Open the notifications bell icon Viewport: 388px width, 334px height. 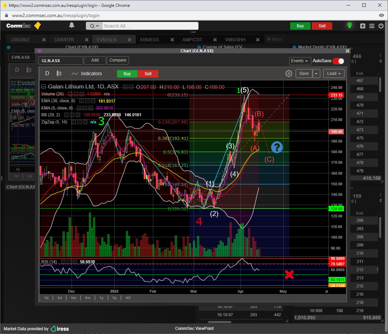click(x=72, y=25)
